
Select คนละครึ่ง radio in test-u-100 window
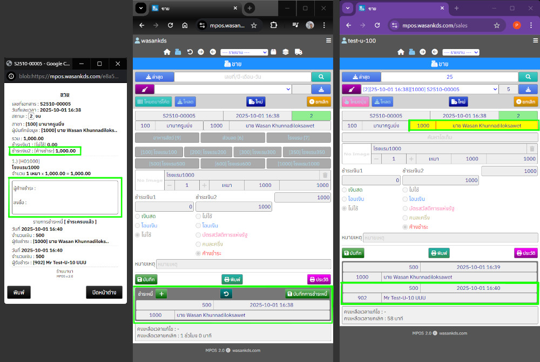point(406,218)
